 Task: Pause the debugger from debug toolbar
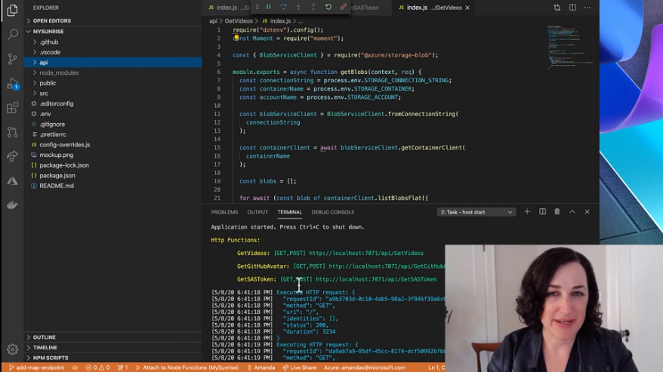268,8
